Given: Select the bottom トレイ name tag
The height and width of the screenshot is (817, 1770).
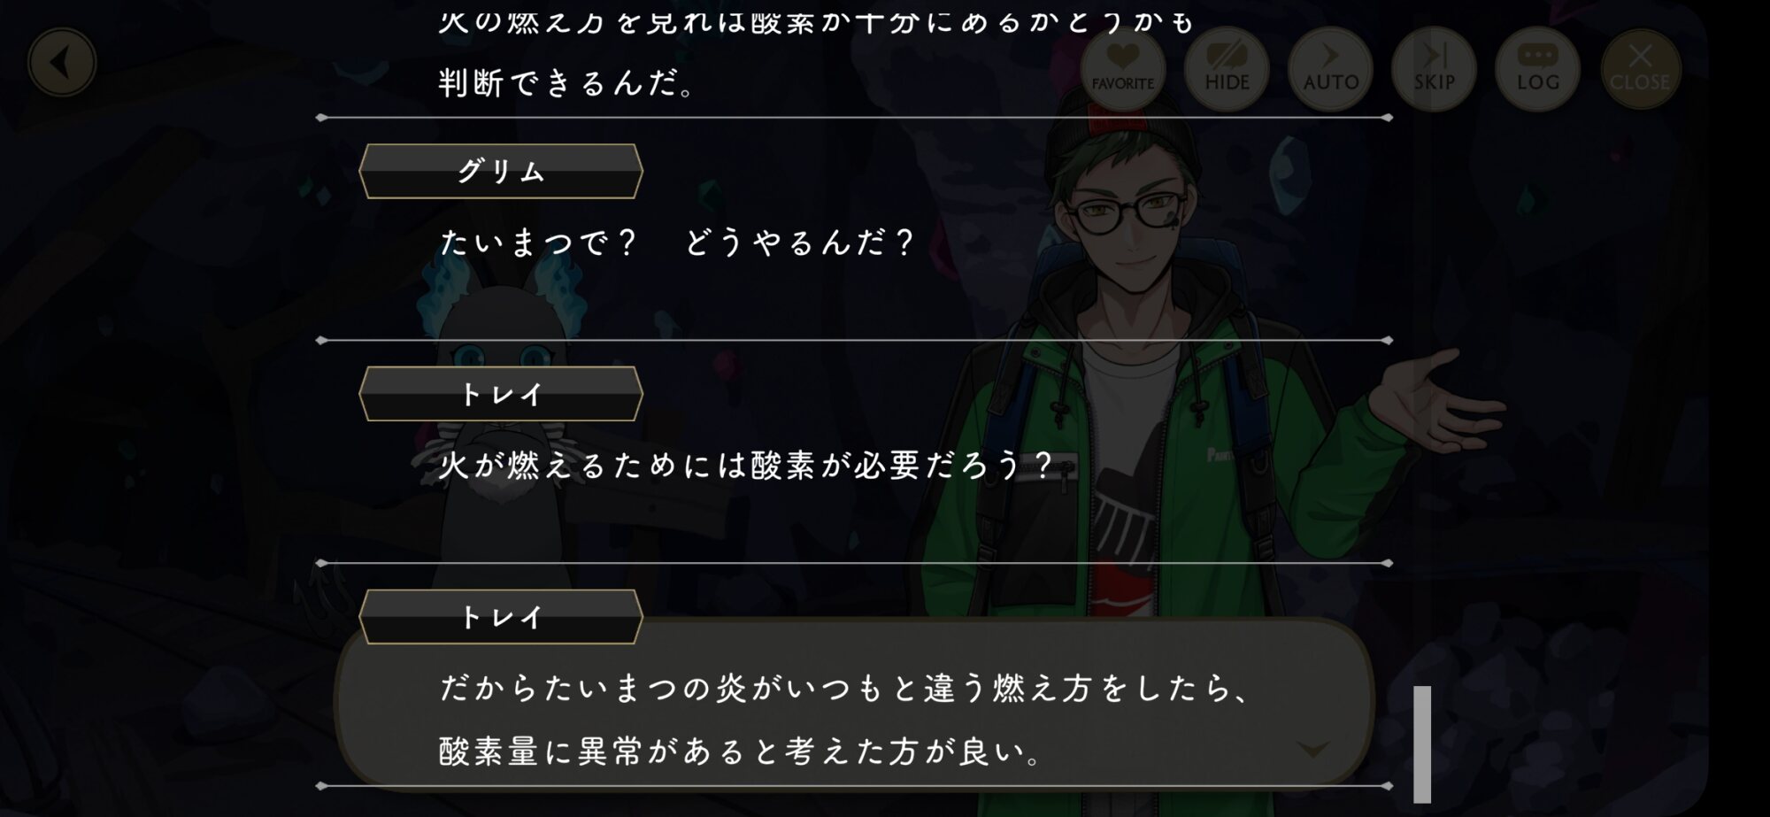Looking at the screenshot, I should (501, 616).
